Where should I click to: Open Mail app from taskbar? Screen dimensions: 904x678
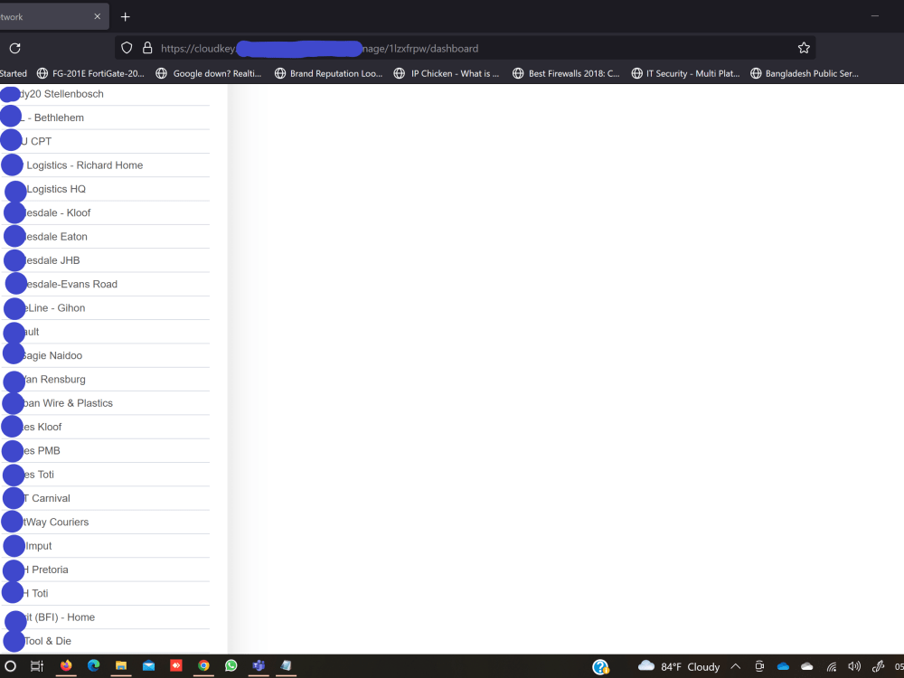[149, 666]
